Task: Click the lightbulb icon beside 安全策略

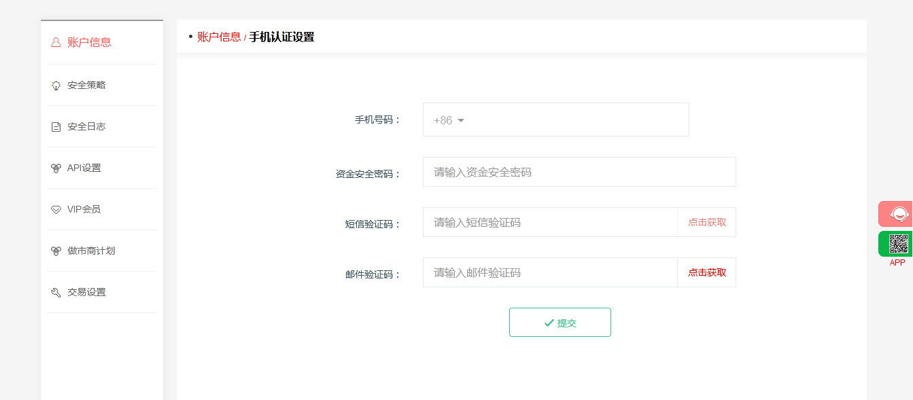Action: (56, 86)
